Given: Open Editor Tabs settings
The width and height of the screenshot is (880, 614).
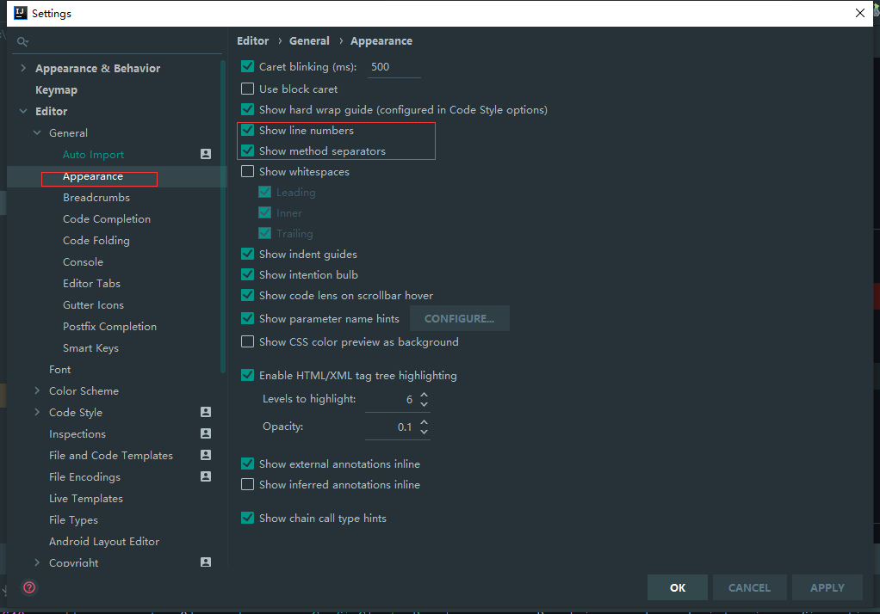Looking at the screenshot, I should pos(91,283).
